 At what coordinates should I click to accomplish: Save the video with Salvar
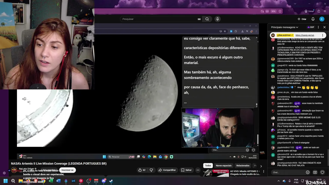pyautogui.click(x=186, y=170)
